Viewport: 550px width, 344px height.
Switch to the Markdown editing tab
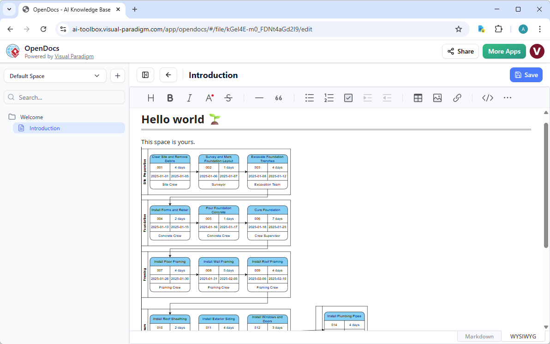[x=479, y=336]
